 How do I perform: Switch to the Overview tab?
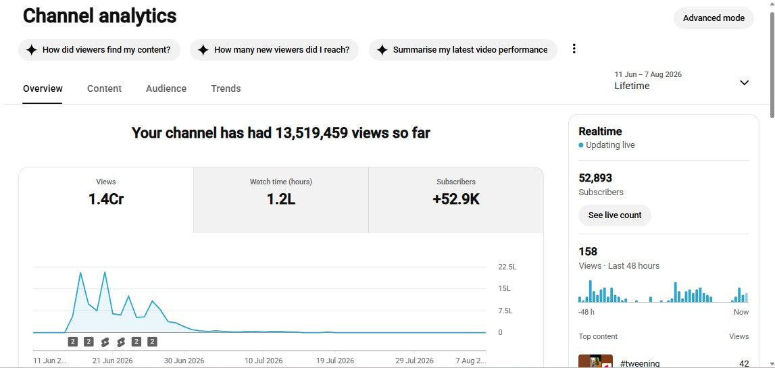click(x=43, y=88)
